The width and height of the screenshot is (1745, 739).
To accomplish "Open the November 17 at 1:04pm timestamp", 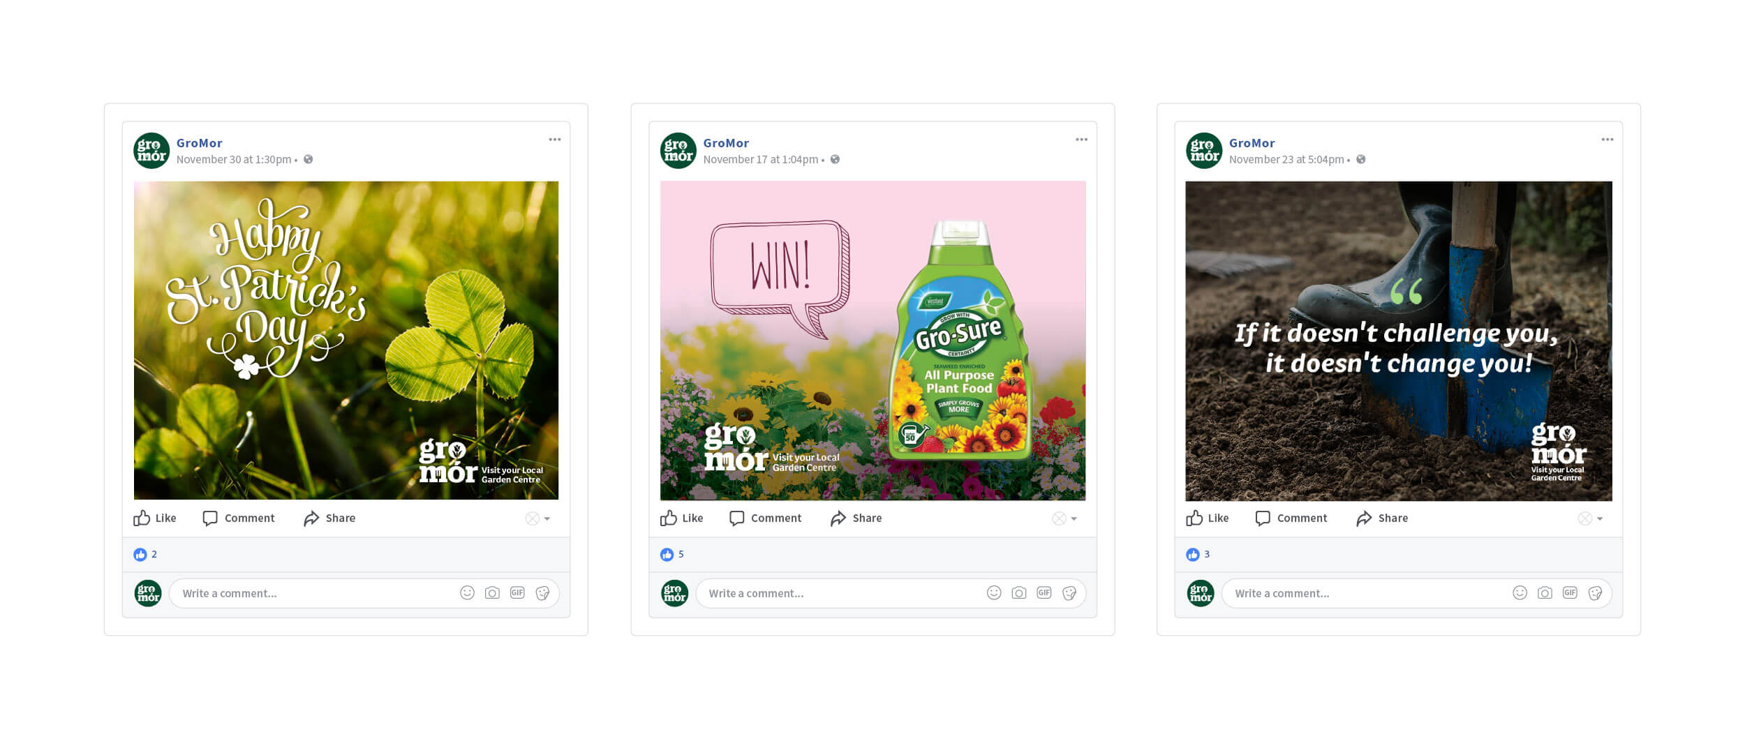I will pos(760,159).
